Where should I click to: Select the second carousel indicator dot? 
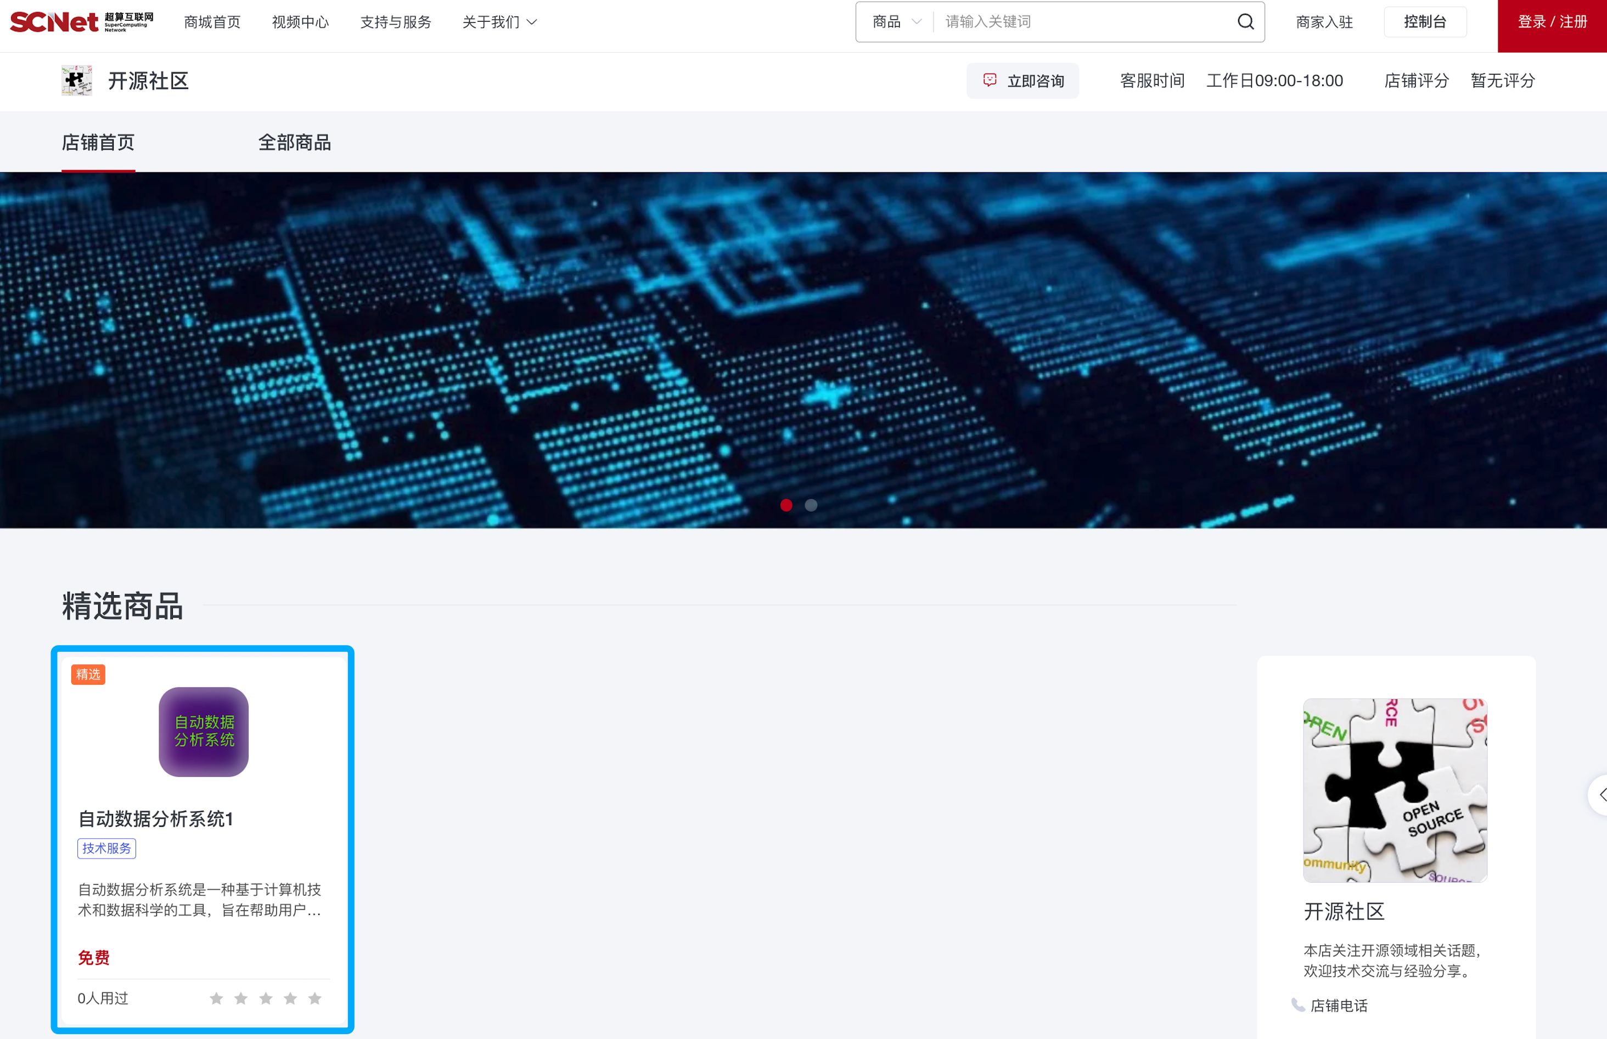click(x=810, y=505)
